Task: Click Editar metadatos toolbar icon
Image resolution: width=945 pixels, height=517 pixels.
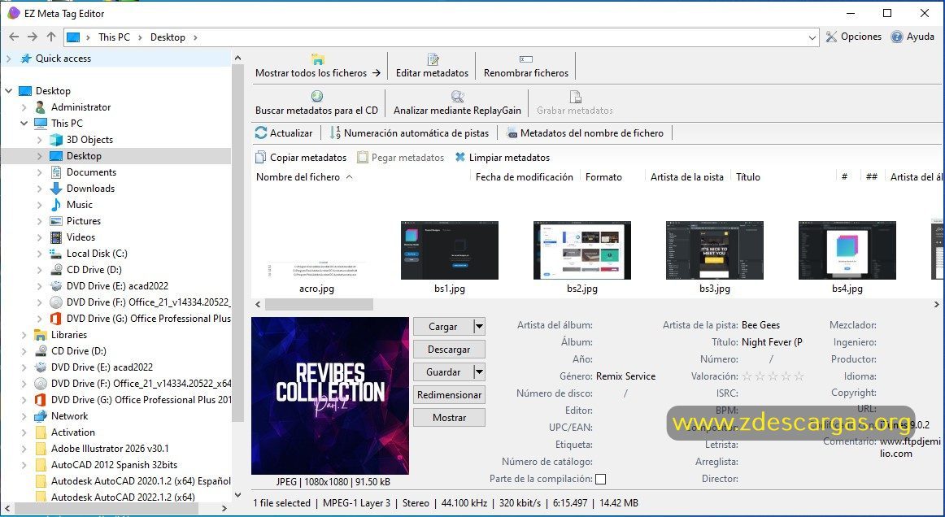Action: 432,66
